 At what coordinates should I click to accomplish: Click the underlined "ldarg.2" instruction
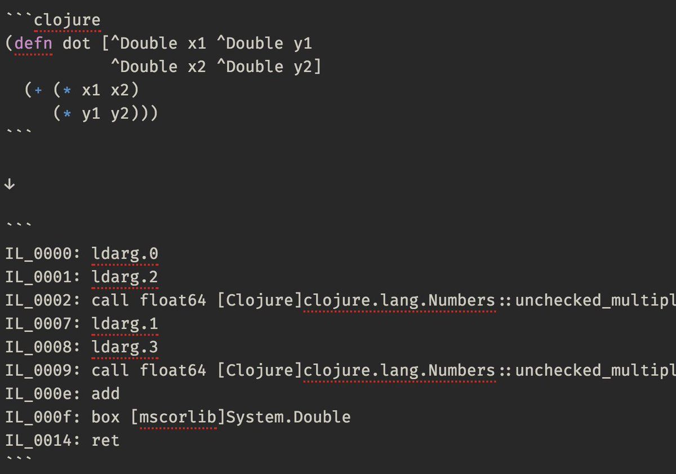[124, 277]
